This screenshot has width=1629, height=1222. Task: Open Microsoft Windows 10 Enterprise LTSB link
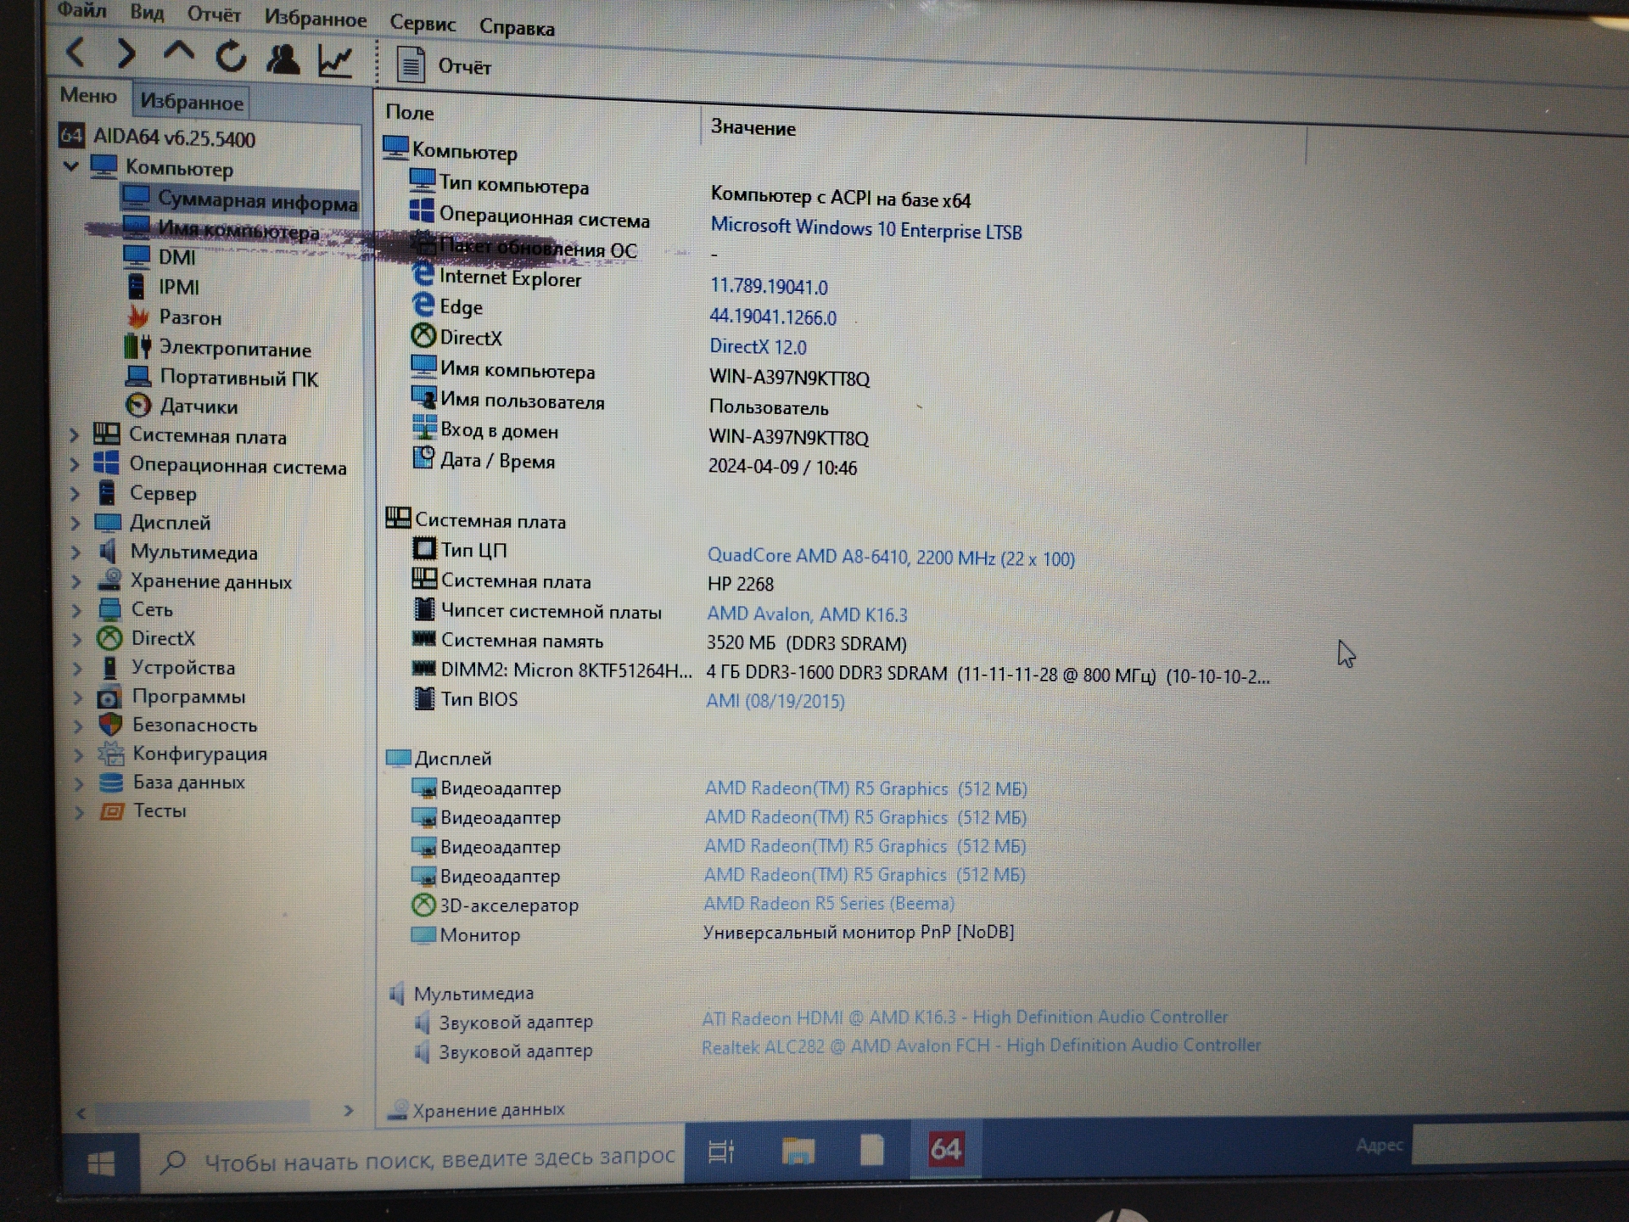[x=866, y=229]
